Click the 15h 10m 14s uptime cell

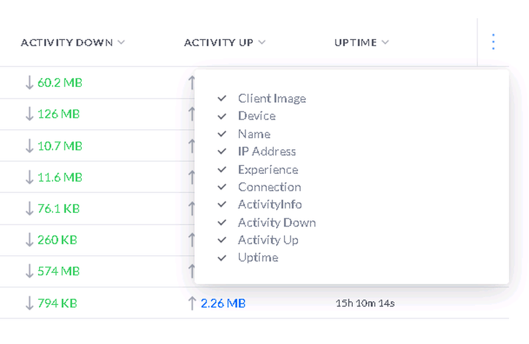[365, 303]
